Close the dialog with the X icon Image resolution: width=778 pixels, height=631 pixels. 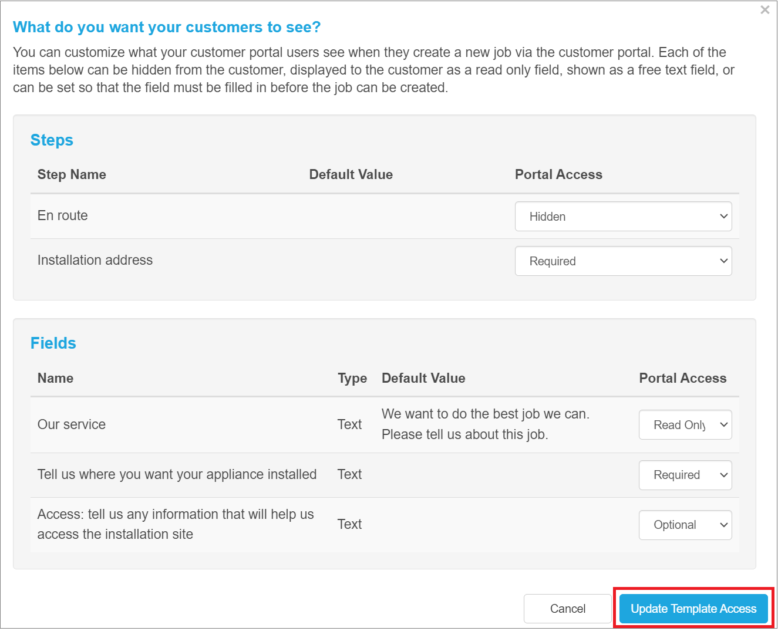click(764, 10)
